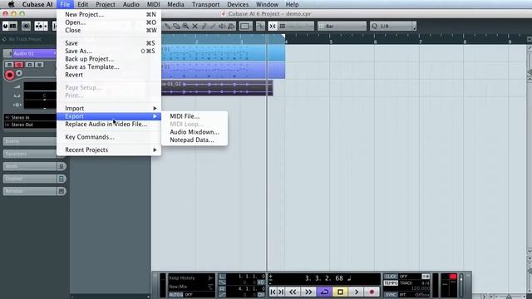This screenshot has width=532, height=299.
Task: Open the Channel panel icon
Action: point(62,179)
